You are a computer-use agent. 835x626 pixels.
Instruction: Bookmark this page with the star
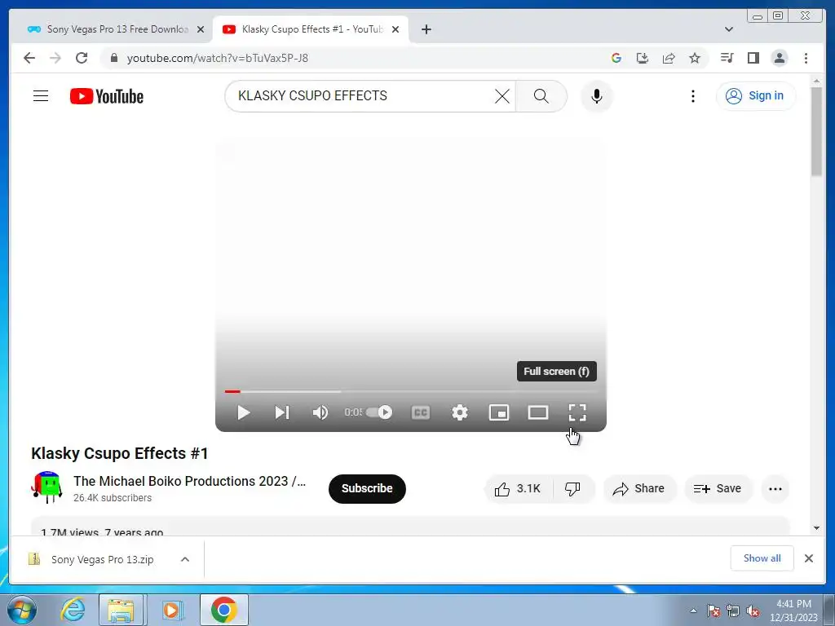695,58
